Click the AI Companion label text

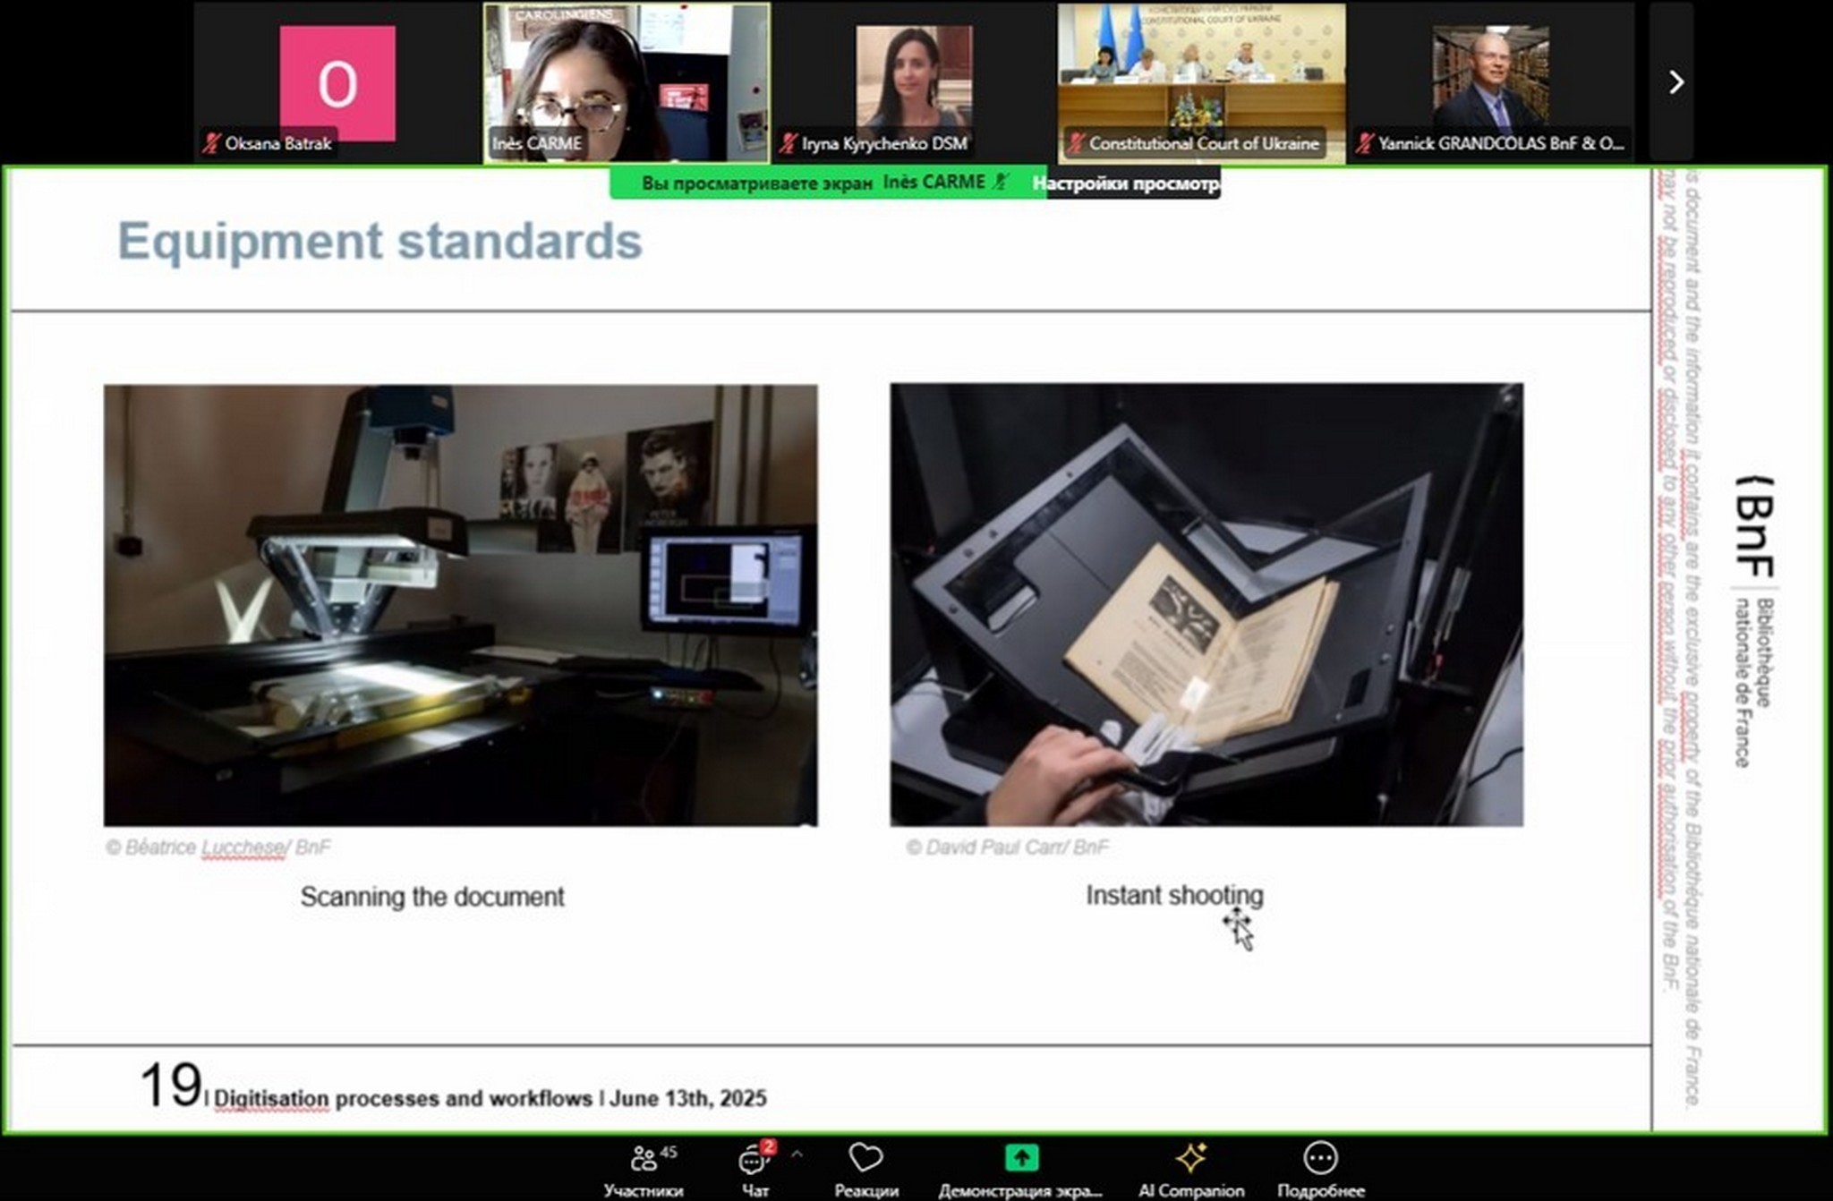[1191, 1191]
